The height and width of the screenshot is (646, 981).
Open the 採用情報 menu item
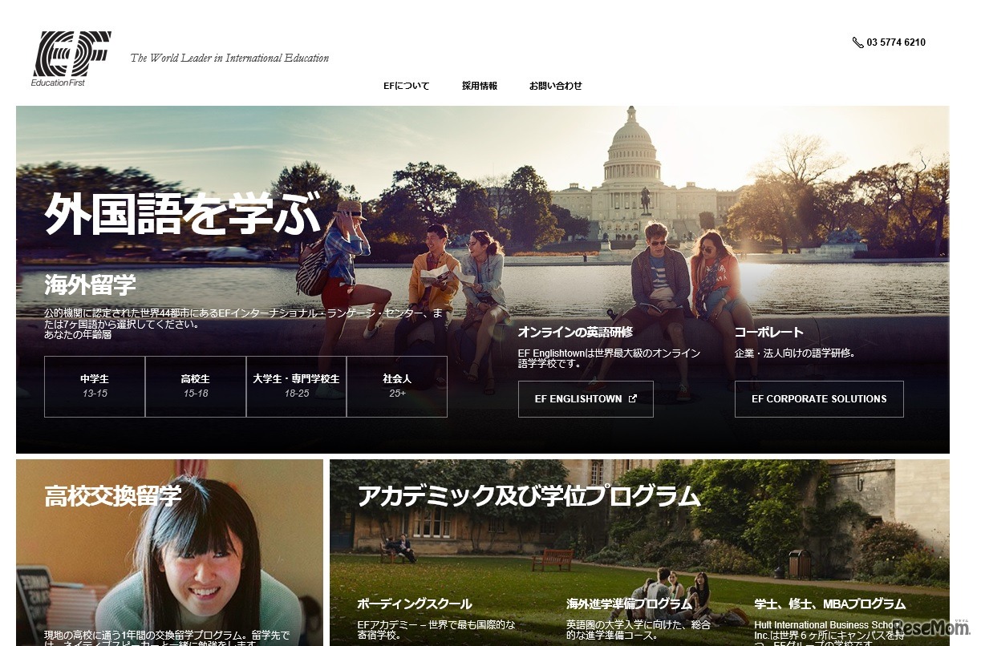[479, 86]
